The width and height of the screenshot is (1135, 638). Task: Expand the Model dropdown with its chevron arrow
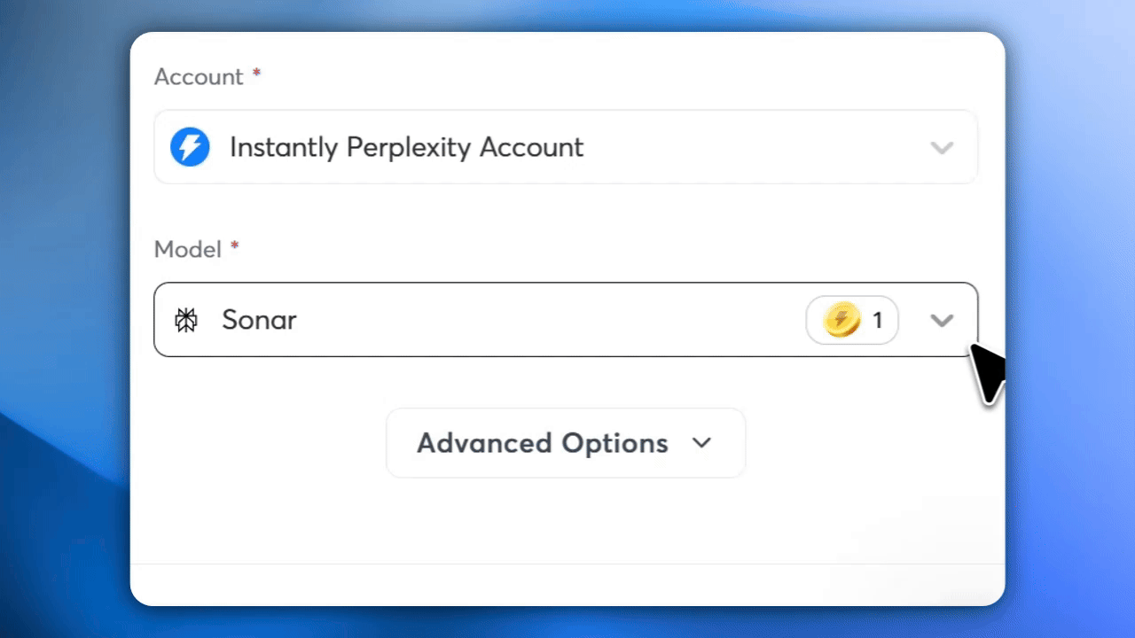pyautogui.click(x=942, y=320)
